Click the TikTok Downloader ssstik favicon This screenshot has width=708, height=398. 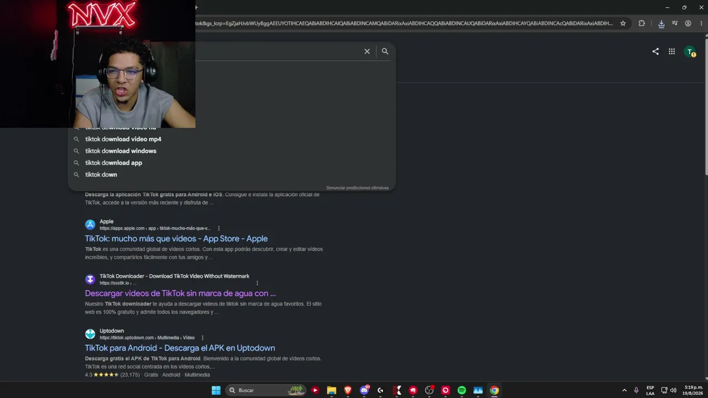tap(90, 279)
